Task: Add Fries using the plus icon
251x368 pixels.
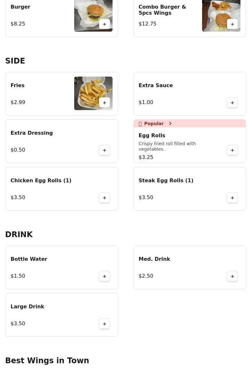Action: point(105,102)
